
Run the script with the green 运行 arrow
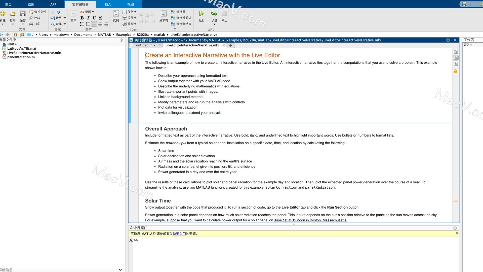point(202,14)
